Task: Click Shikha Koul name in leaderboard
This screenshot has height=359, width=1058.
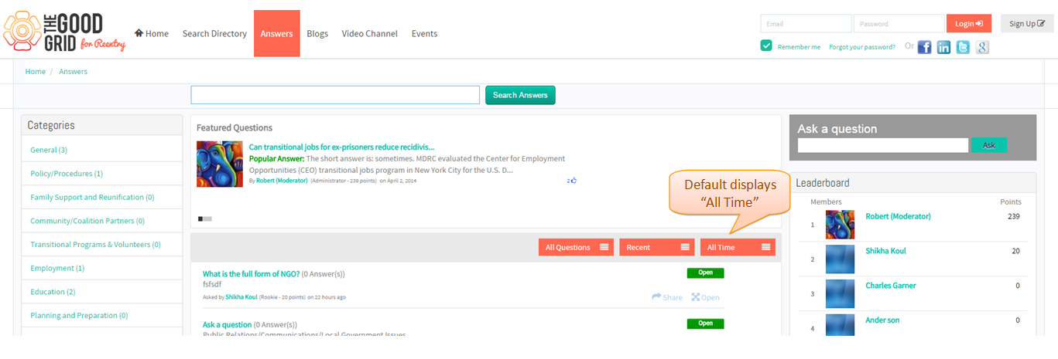Action: pyautogui.click(x=885, y=251)
